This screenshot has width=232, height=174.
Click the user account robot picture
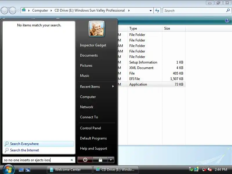point(97,28)
